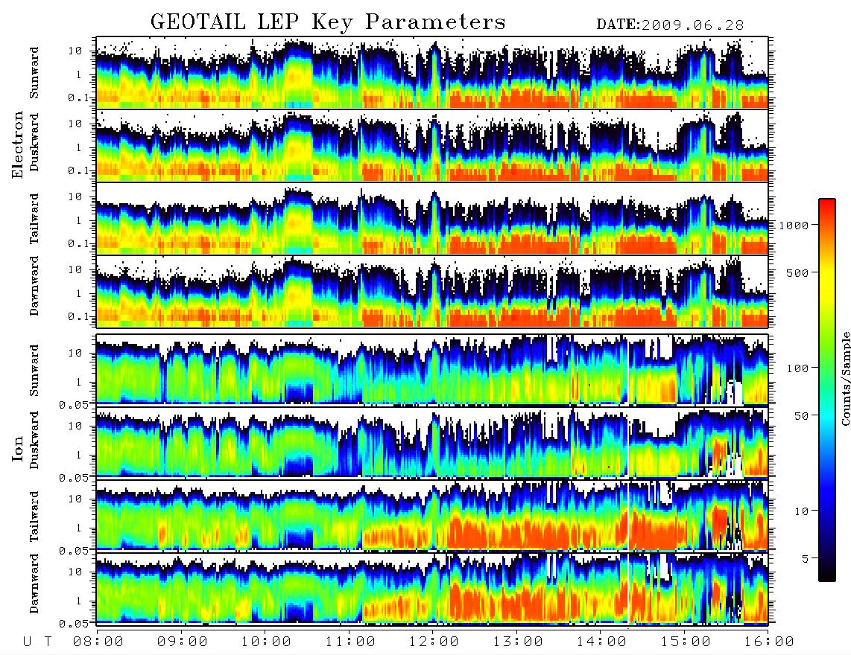Click the 10 colorbar tick label

pos(801,511)
